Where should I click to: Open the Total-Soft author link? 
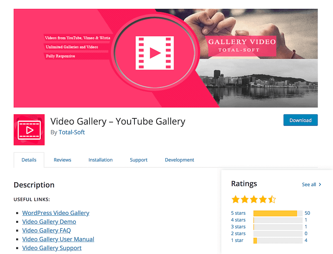point(72,132)
